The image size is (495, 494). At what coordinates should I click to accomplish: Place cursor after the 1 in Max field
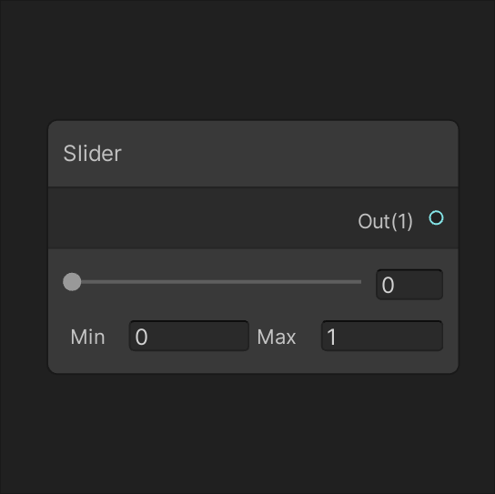(x=338, y=337)
